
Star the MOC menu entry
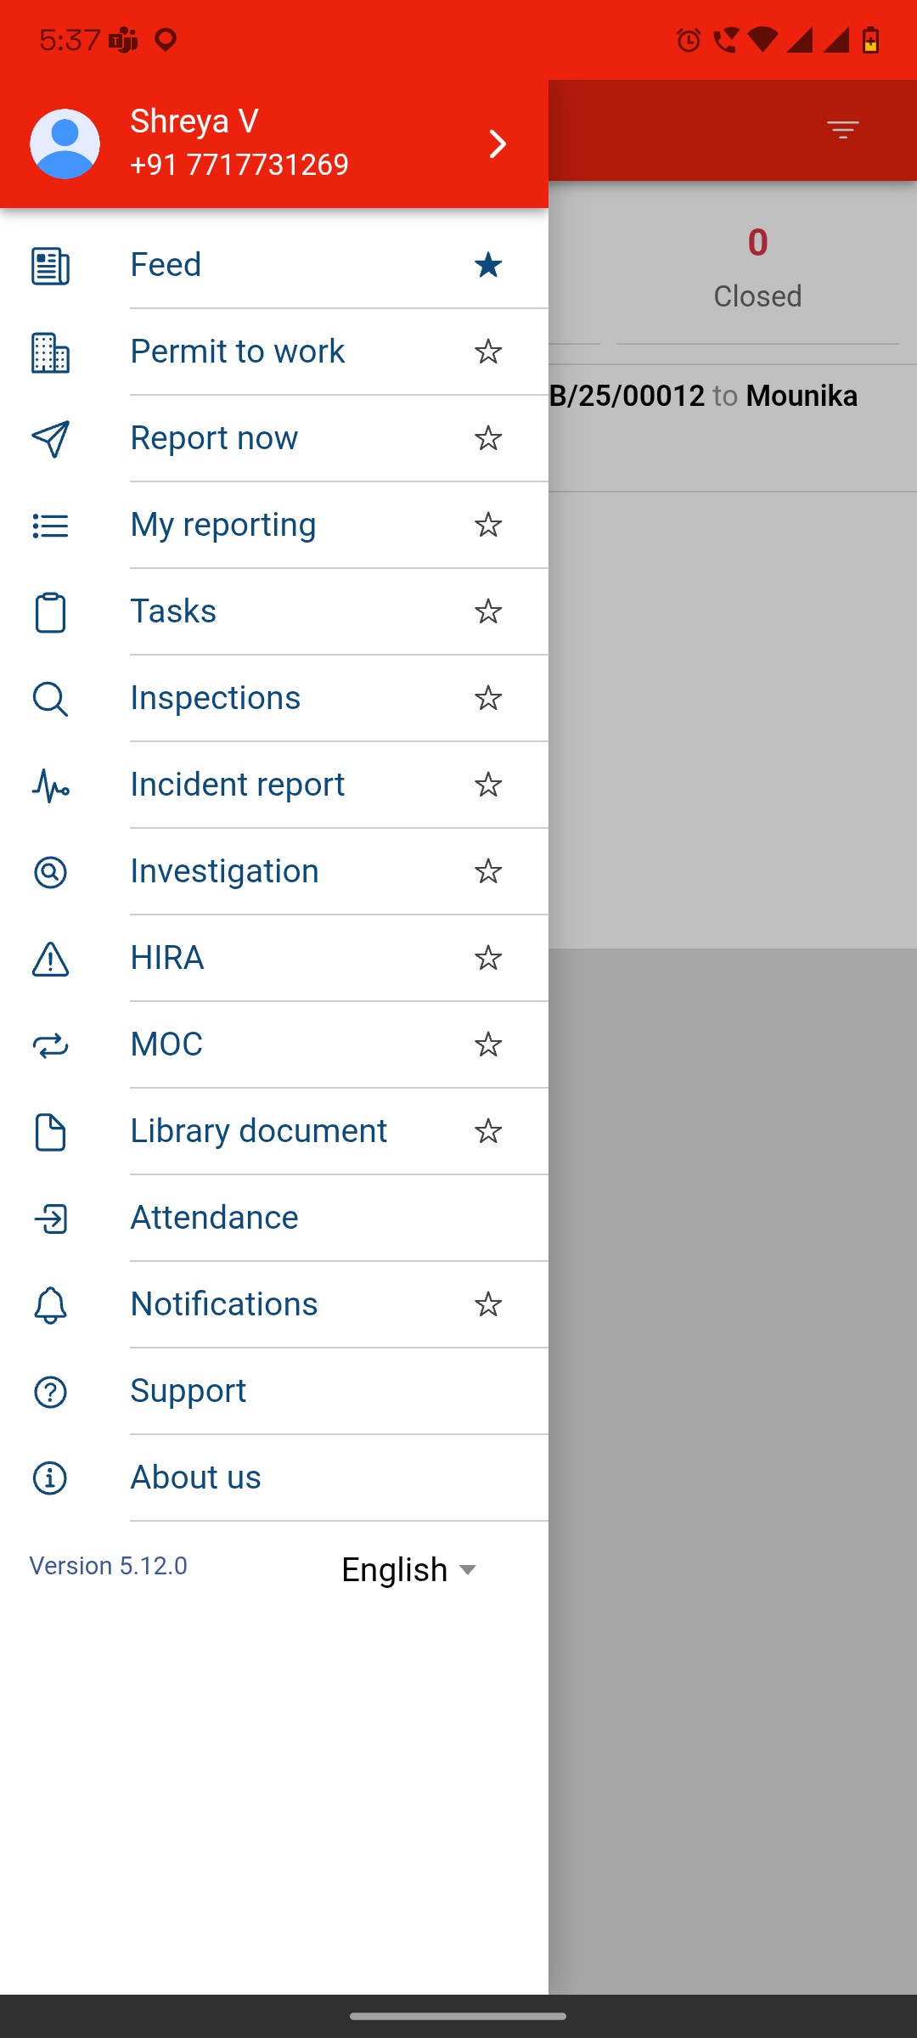point(488,1045)
